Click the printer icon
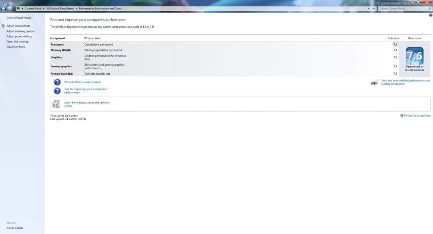433x234 pixels. click(x=375, y=82)
